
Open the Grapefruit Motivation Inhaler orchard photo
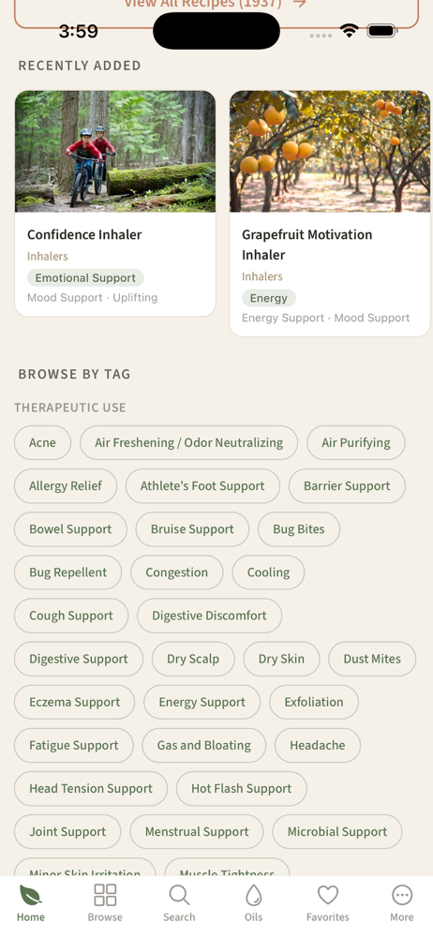pos(330,151)
